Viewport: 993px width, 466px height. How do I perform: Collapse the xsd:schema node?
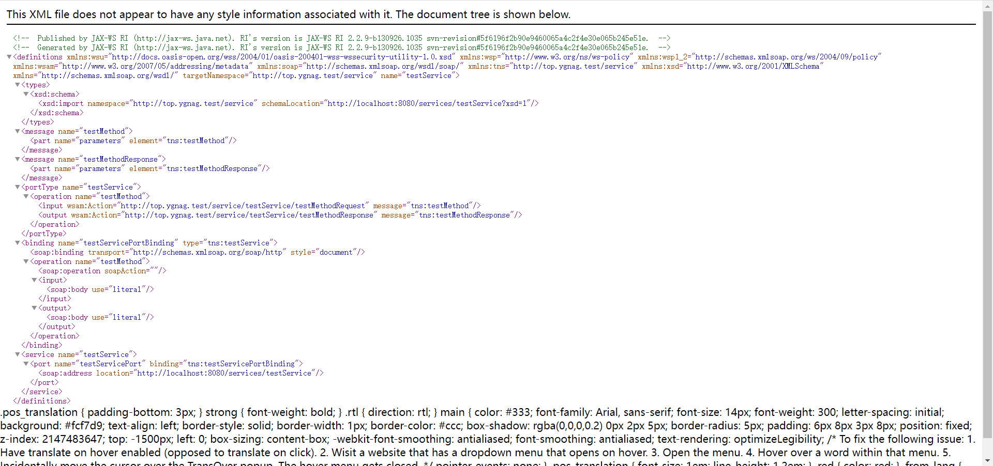[x=26, y=94]
